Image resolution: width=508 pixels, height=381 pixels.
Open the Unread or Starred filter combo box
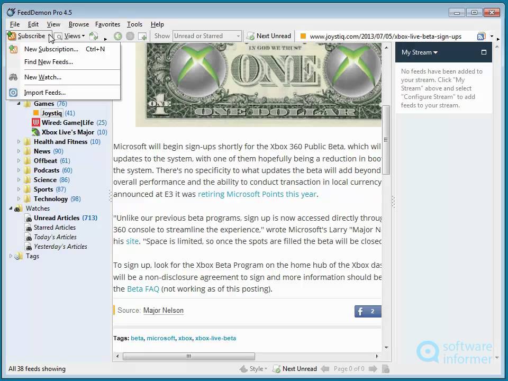click(207, 36)
